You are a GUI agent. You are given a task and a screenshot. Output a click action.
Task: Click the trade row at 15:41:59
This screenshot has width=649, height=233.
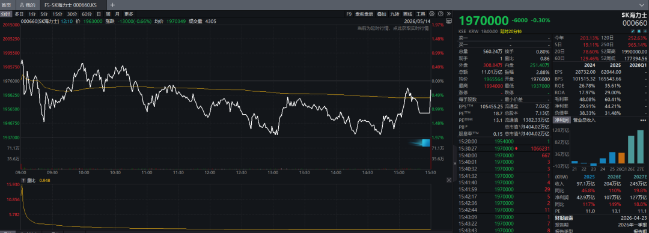[505, 189]
